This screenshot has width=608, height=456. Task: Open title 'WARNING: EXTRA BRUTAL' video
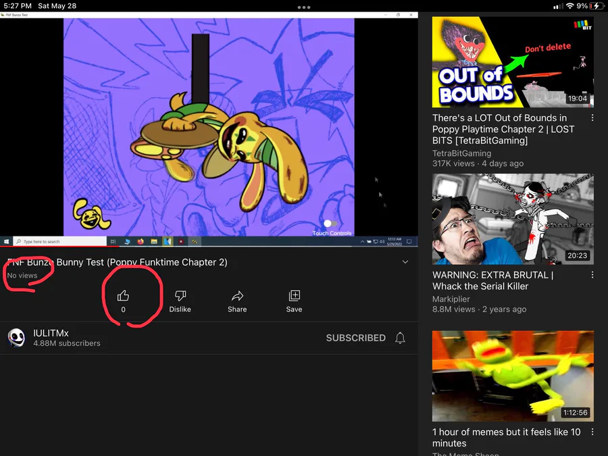(492, 280)
